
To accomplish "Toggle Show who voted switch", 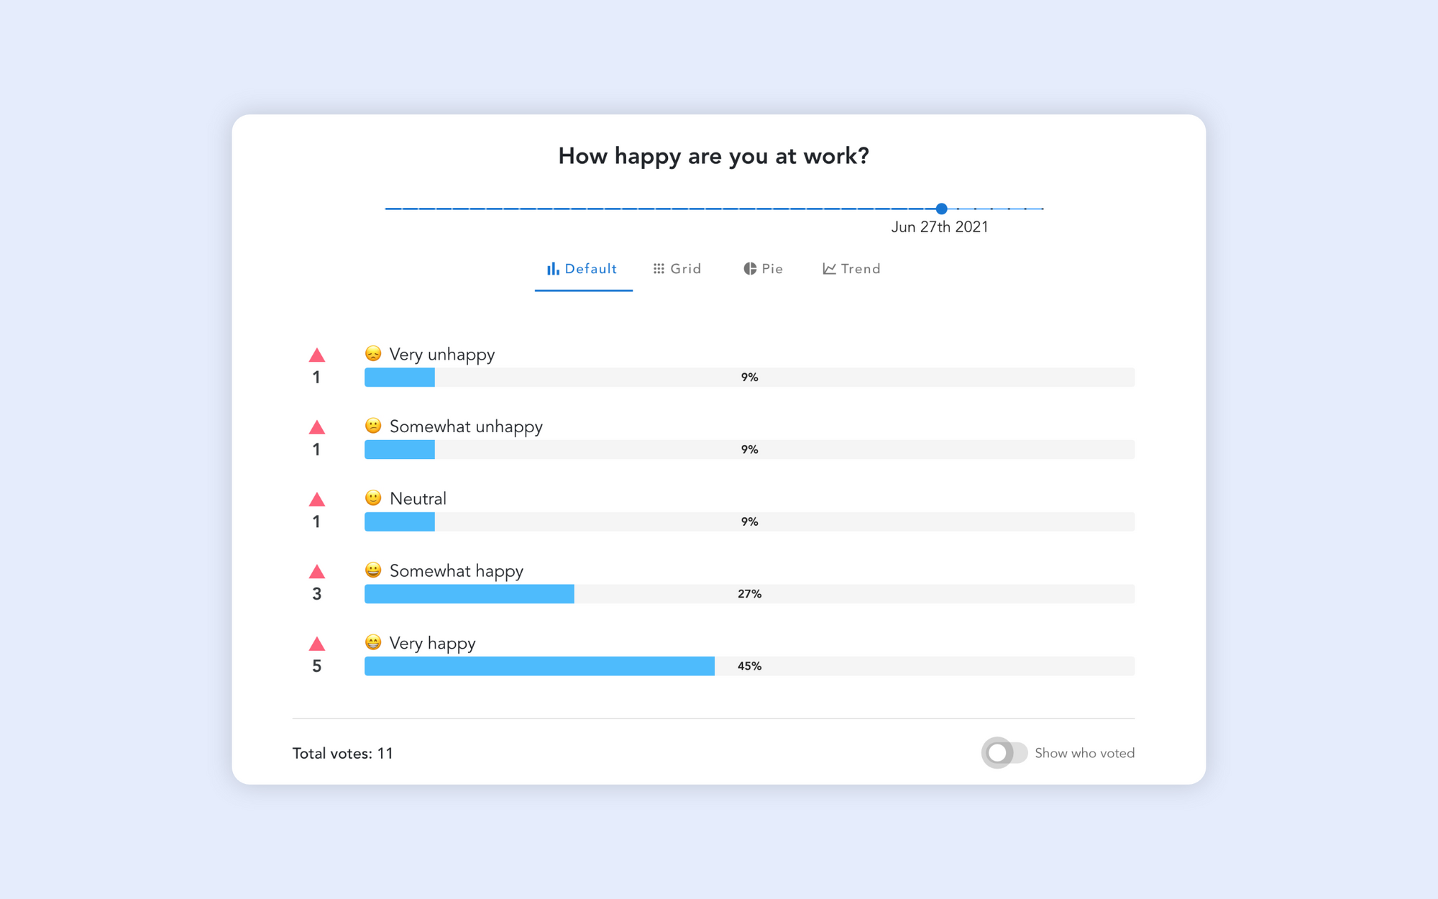I will point(1004,753).
